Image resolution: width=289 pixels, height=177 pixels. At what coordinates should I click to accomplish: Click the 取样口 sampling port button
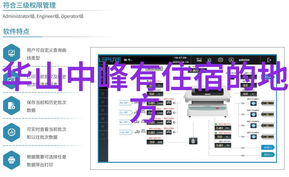tap(268, 155)
